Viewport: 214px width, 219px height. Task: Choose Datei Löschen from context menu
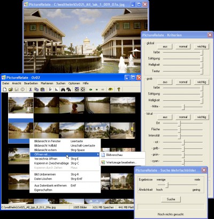(65, 179)
